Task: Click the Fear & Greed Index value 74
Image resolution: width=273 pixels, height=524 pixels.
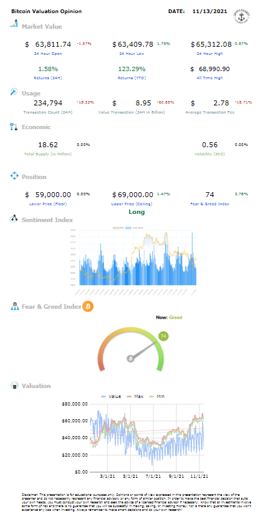Action: [210, 195]
